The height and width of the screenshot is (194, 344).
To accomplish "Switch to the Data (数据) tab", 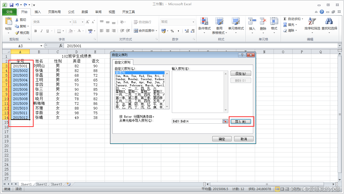I will pyautogui.click(x=85, y=12).
